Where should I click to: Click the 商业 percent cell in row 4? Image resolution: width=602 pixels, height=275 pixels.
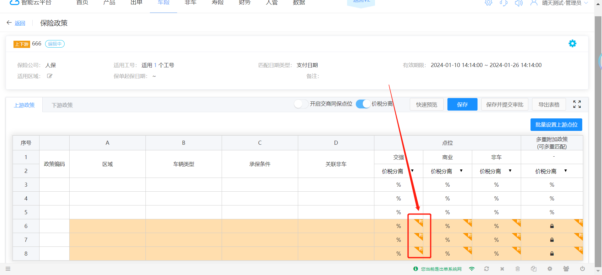coord(447,199)
